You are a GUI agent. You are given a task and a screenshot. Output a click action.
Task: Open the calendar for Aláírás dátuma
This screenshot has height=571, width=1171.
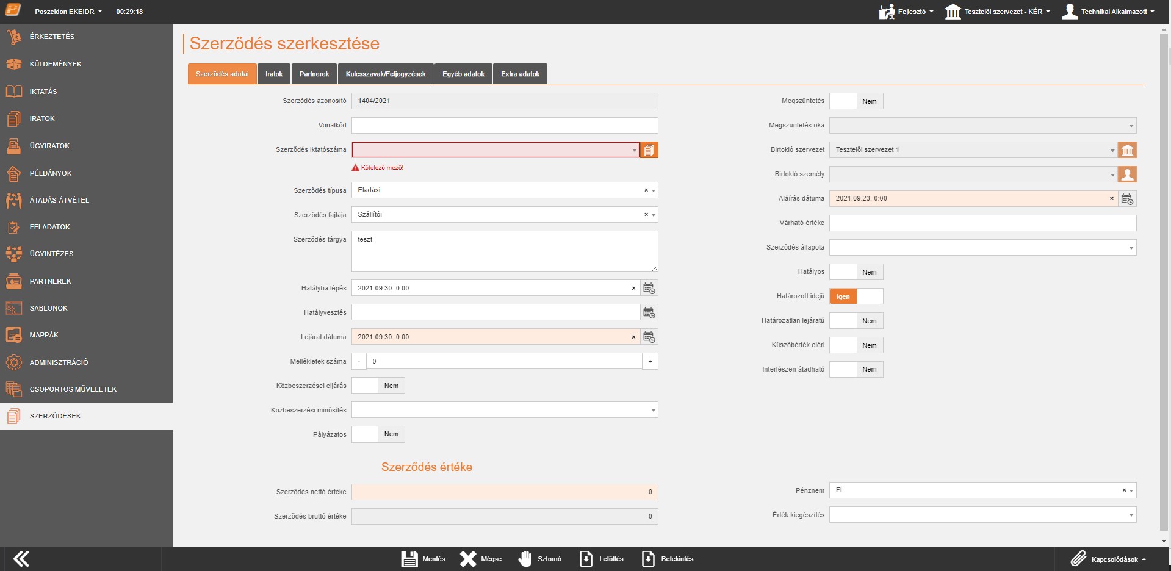[x=1127, y=199]
